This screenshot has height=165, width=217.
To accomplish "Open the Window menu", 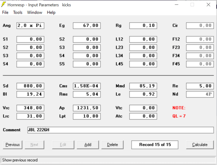I will point(35,12).
